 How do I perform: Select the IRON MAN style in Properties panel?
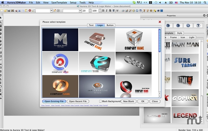[x=185, y=47]
